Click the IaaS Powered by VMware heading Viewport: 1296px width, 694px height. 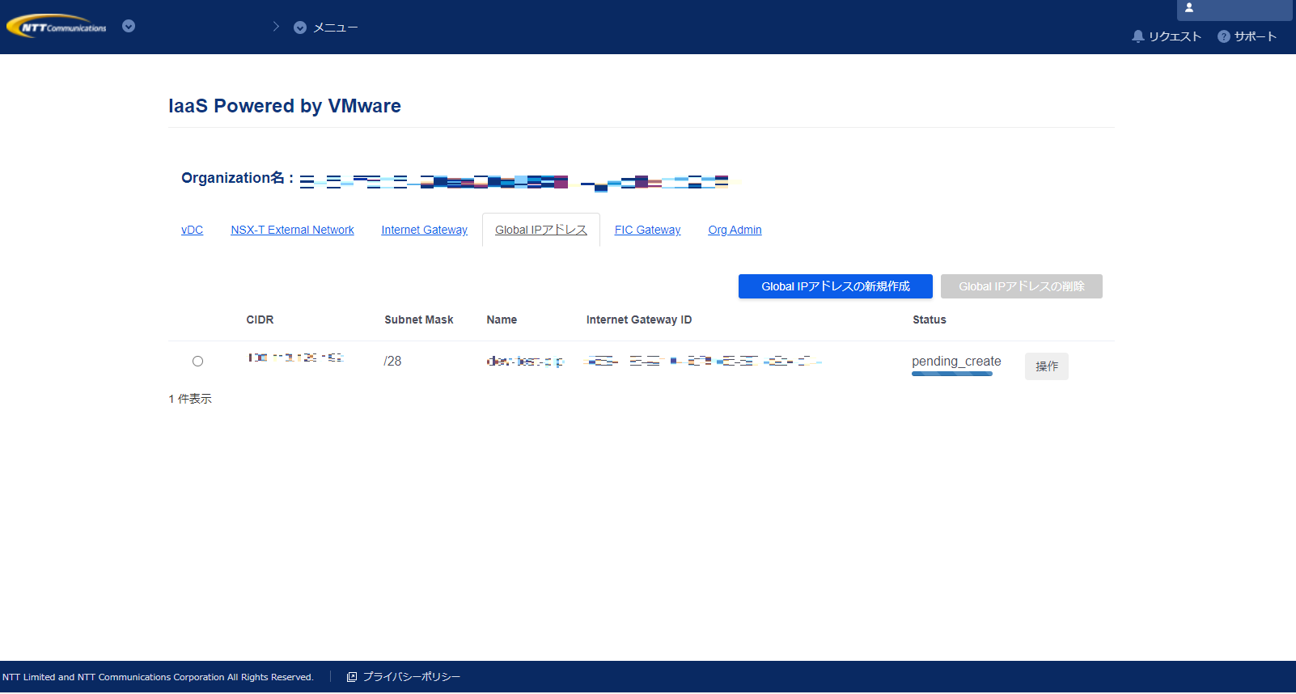(x=285, y=106)
